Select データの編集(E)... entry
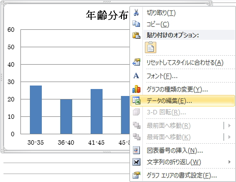This screenshot has width=236, height=182. tap(183, 100)
